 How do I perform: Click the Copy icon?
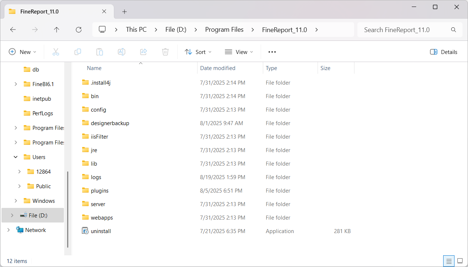click(x=77, y=52)
